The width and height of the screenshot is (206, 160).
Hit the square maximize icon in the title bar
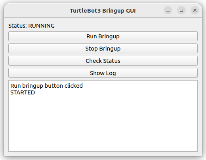click(x=181, y=10)
